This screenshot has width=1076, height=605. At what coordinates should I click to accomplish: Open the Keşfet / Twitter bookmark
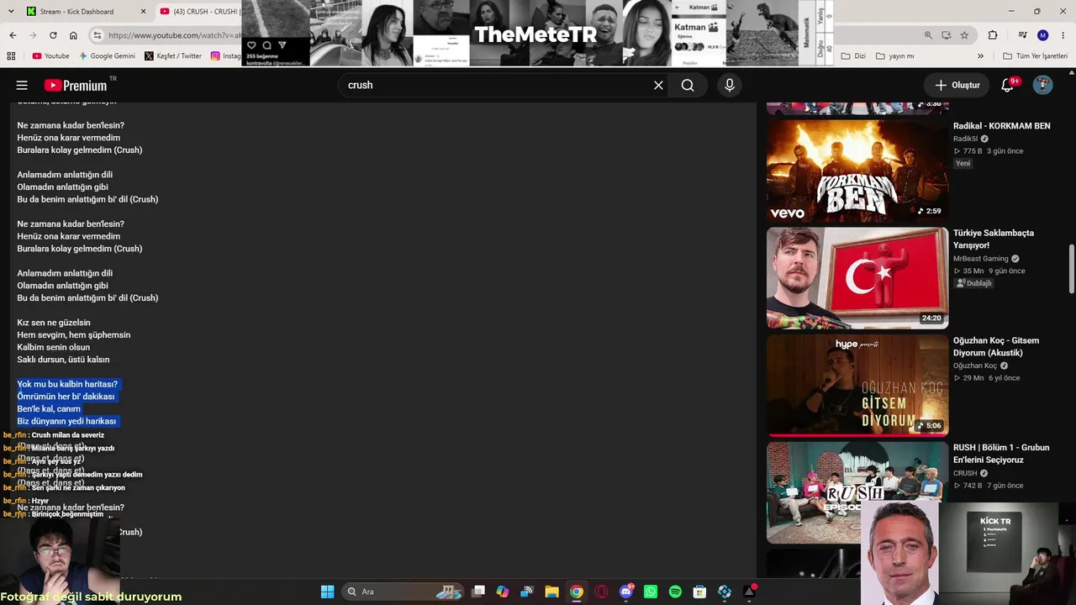coord(173,56)
